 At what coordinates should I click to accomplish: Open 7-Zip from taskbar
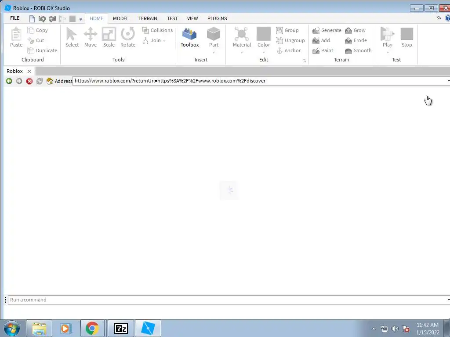[x=121, y=328]
